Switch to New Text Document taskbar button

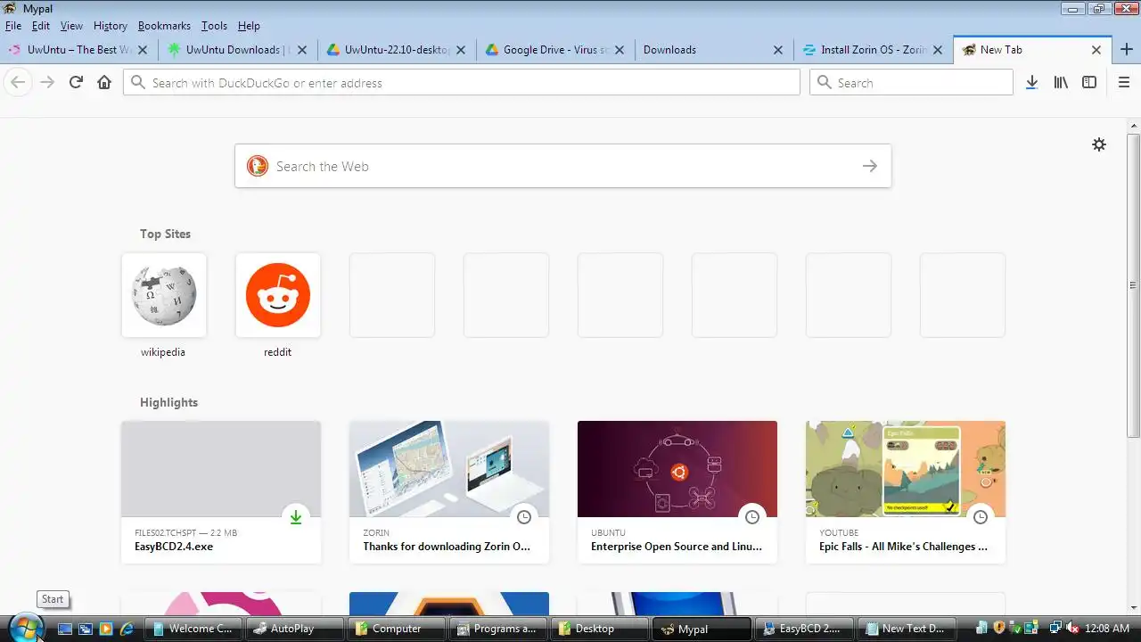[x=905, y=629]
